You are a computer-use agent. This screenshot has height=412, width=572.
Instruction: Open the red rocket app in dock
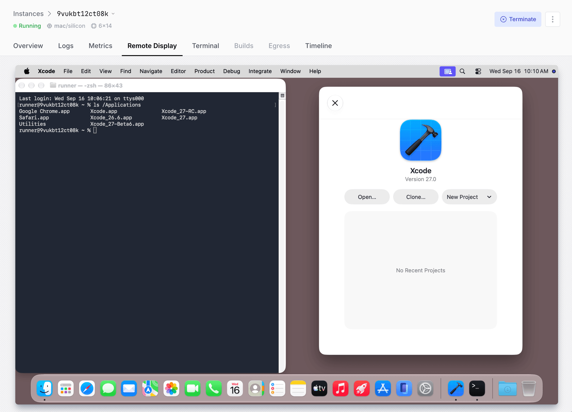(x=362, y=388)
